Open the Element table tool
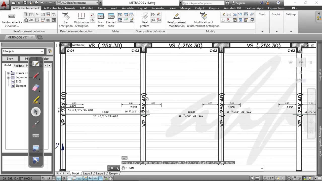The width and height of the screenshot is (322, 181). [x=111, y=20]
